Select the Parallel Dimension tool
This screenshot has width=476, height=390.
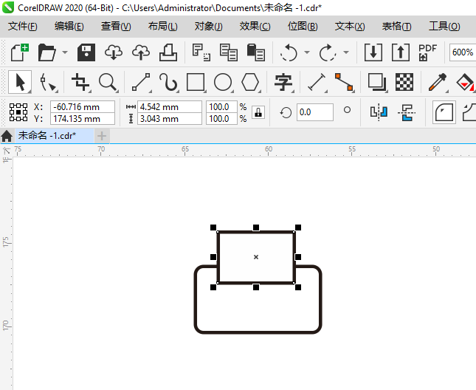317,82
